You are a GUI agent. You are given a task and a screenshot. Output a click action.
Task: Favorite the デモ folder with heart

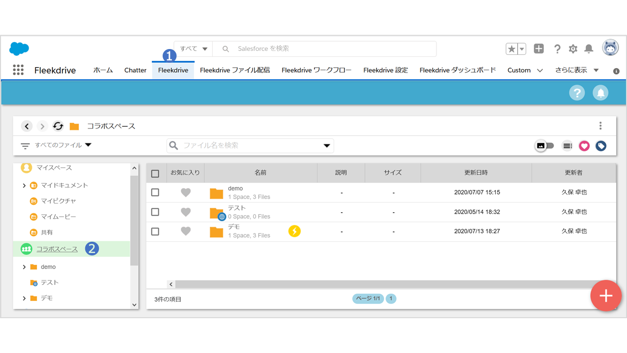pos(186,231)
